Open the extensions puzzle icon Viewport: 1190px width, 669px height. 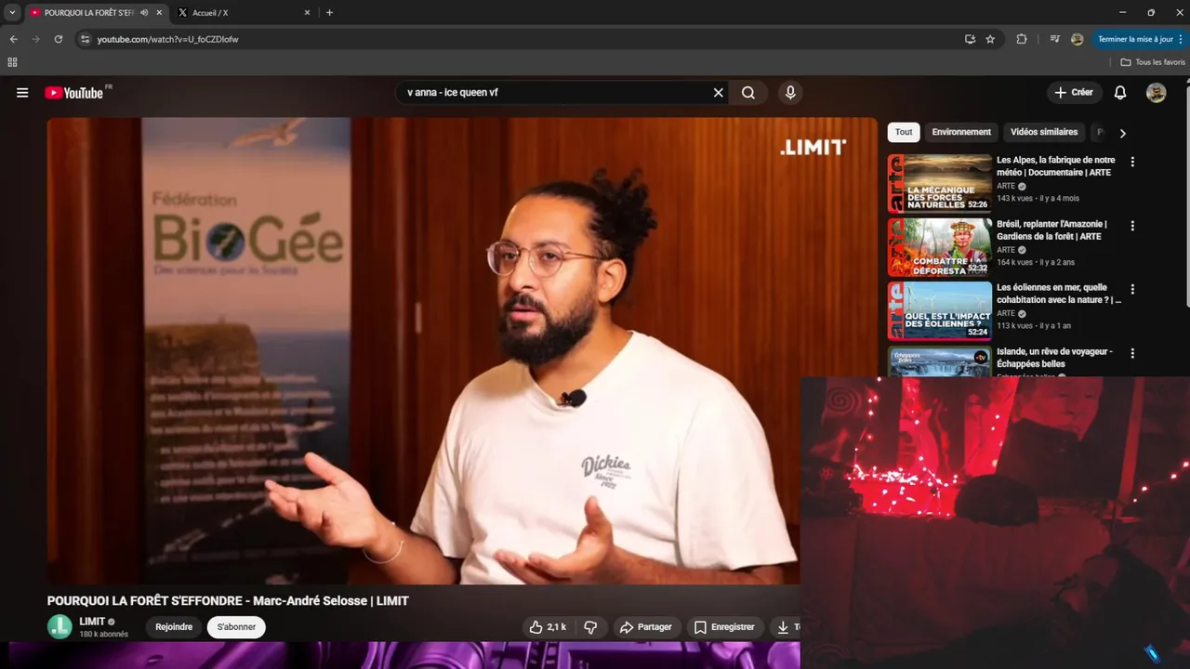[x=1022, y=39]
